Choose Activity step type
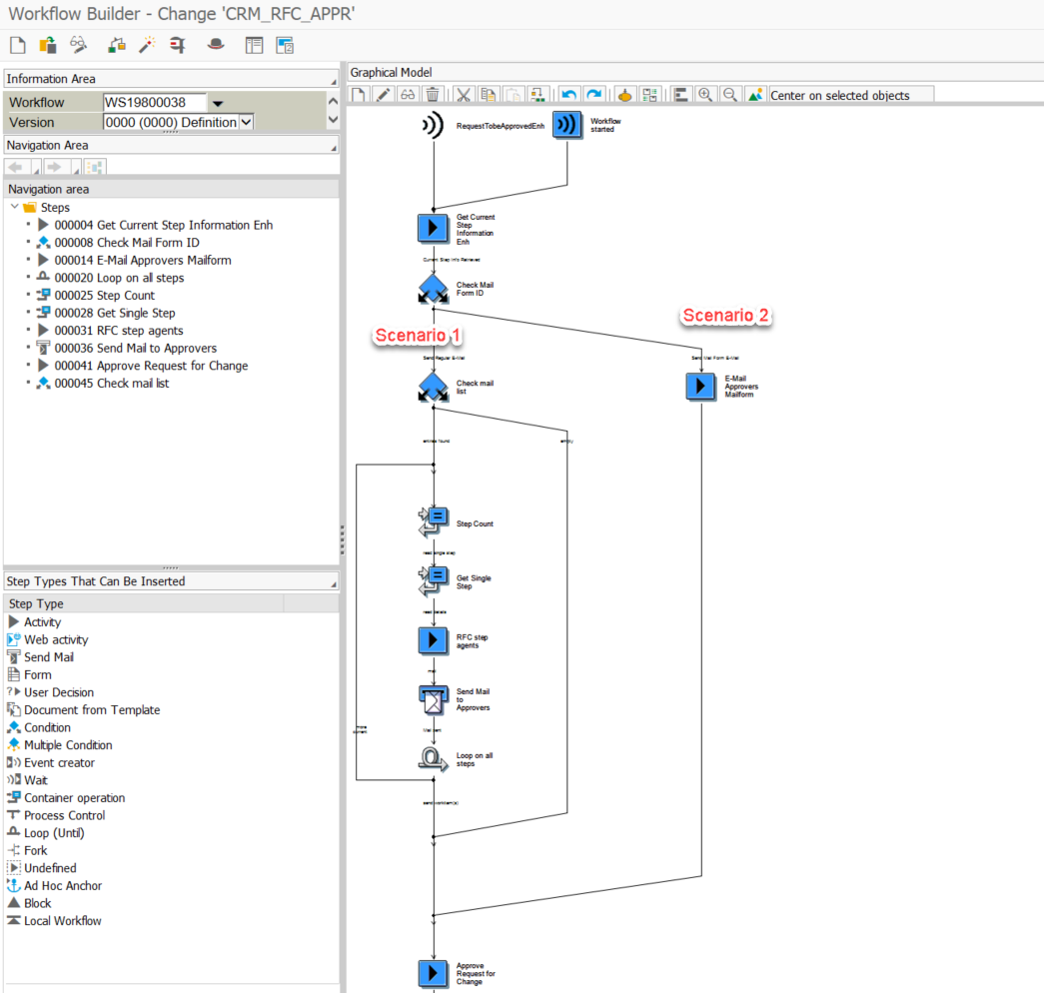Image resolution: width=1044 pixels, height=993 pixels. coord(42,622)
